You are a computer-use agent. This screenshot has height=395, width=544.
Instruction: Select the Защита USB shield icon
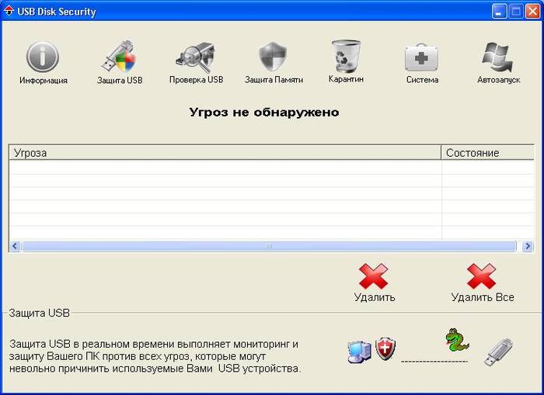click(x=119, y=57)
